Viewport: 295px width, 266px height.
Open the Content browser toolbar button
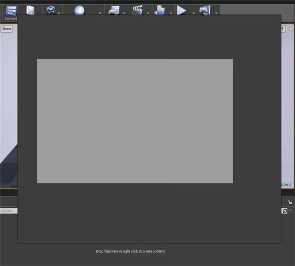click(x=11, y=12)
